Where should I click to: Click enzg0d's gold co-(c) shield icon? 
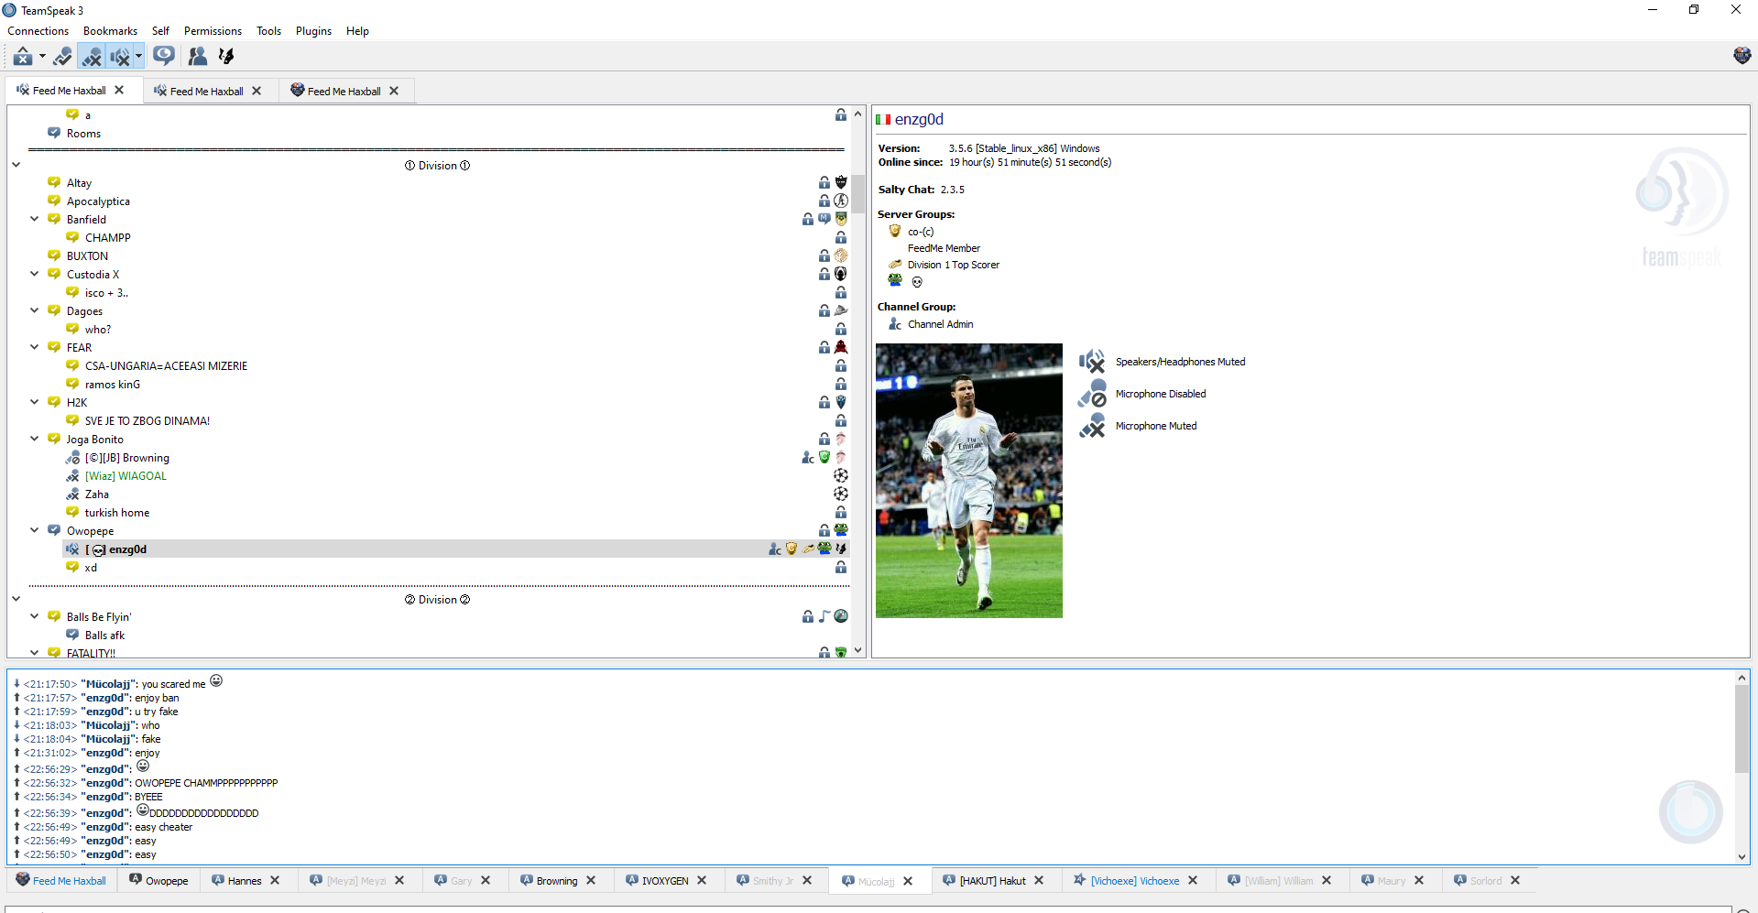(x=792, y=549)
